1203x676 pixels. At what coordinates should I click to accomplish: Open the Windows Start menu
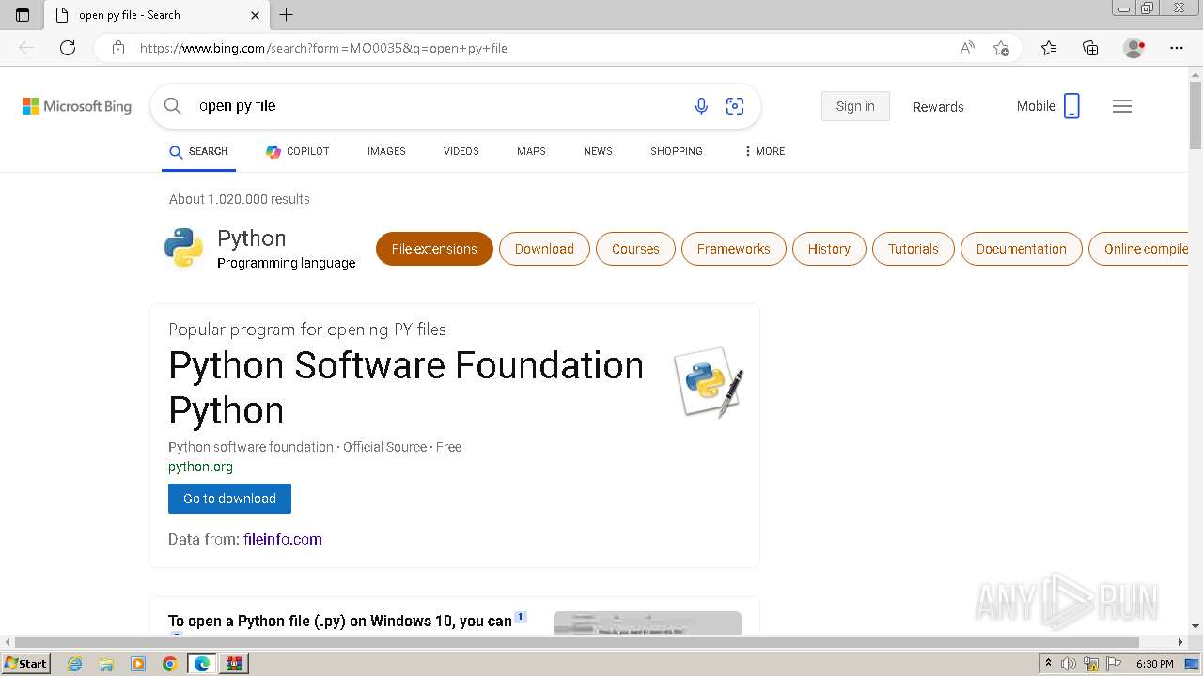coord(26,663)
